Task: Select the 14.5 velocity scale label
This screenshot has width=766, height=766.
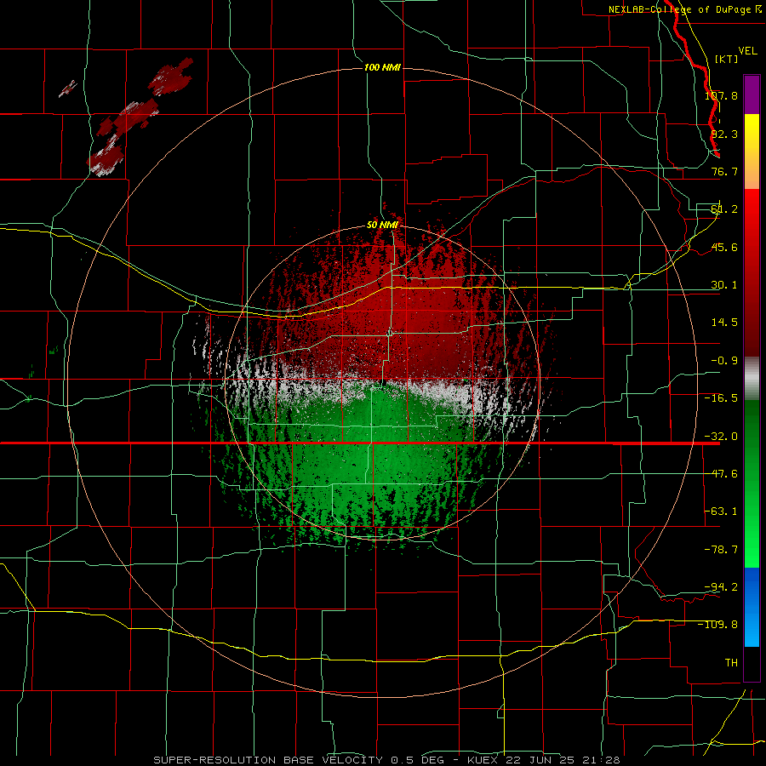Action: point(724,323)
